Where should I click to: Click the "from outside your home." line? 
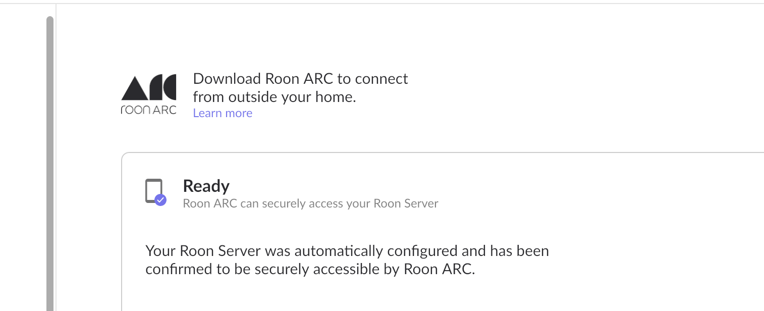click(x=275, y=97)
